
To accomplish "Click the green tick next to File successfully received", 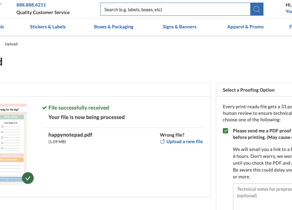I will (45, 108).
